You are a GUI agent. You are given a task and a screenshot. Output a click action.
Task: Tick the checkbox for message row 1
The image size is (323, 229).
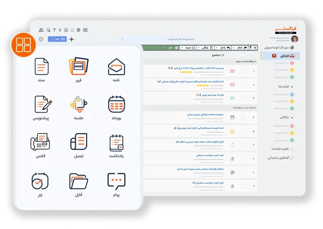pyautogui.click(x=243, y=71)
